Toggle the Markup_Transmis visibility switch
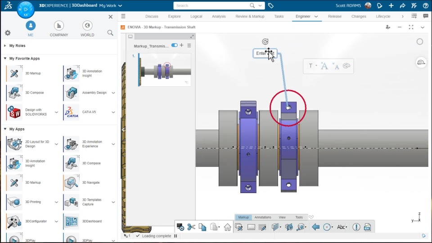The width and height of the screenshot is (432, 243). pos(175,45)
